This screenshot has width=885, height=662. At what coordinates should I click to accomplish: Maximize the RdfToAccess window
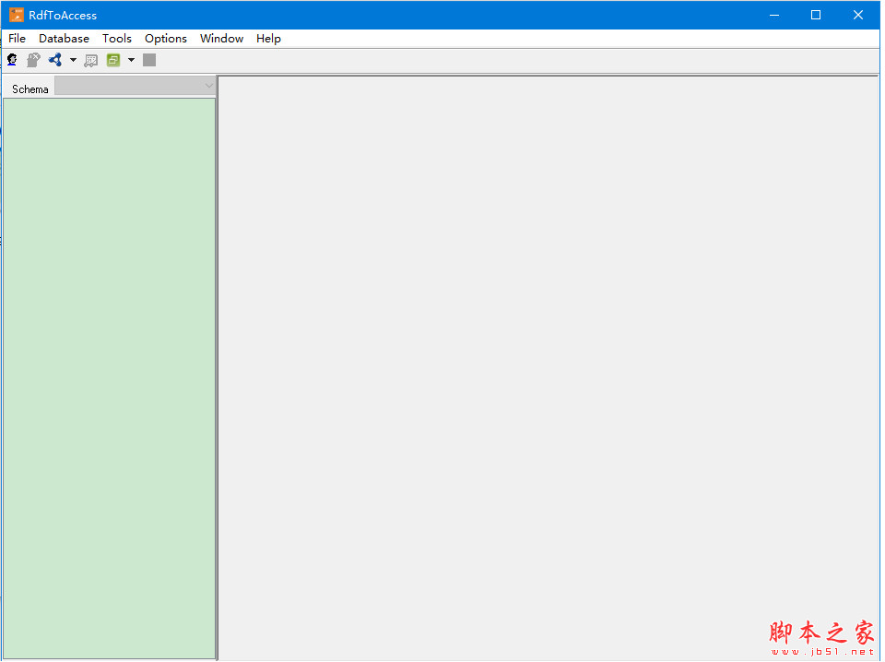tap(816, 16)
